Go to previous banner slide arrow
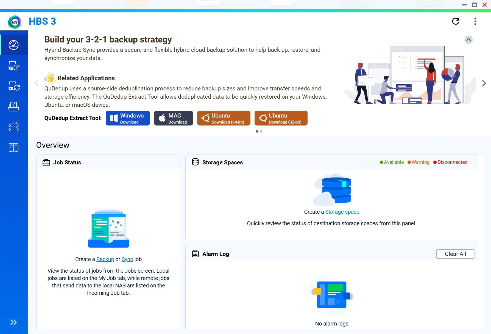491x334 pixels. pos(36,83)
